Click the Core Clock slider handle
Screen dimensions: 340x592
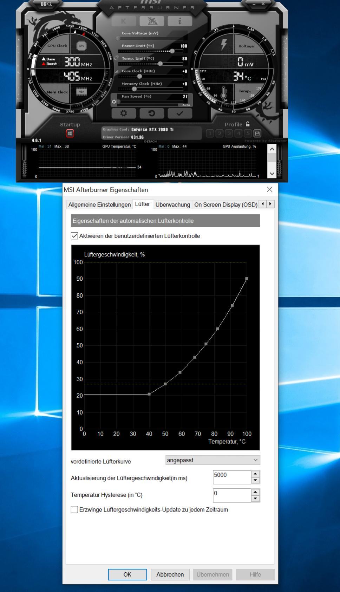click(140, 76)
